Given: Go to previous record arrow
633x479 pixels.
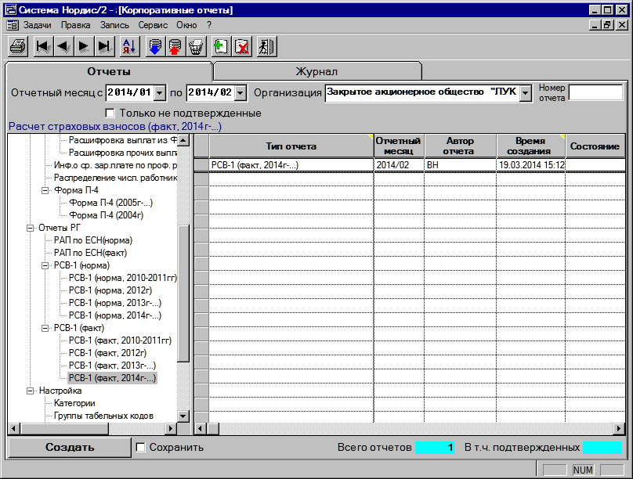Looking at the screenshot, I should [x=63, y=46].
